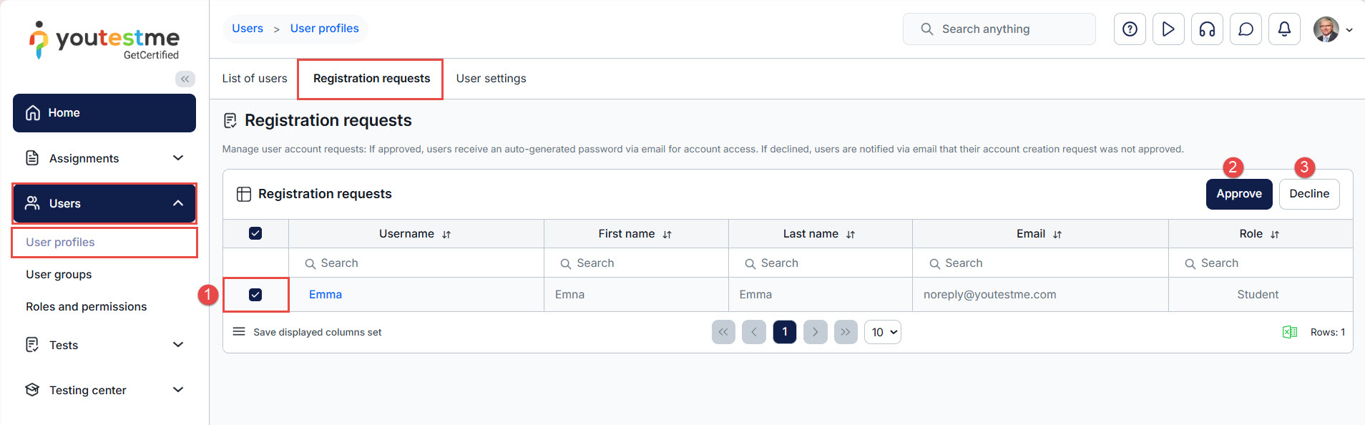Open the video tutorial play icon
The image size is (1365, 425).
(x=1168, y=29)
